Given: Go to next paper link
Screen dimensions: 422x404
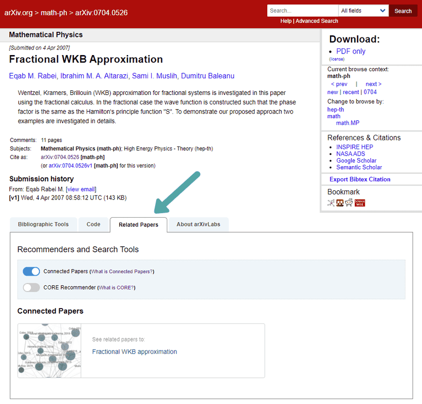Looking at the screenshot, I should pos(373,84).
